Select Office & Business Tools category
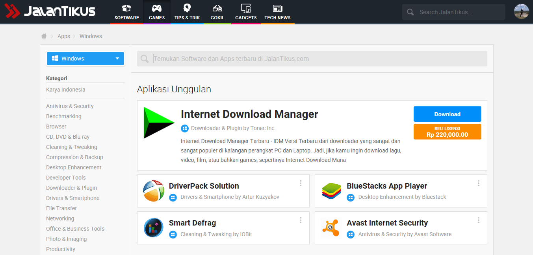The image size is (533, 255). coord(75,229)
